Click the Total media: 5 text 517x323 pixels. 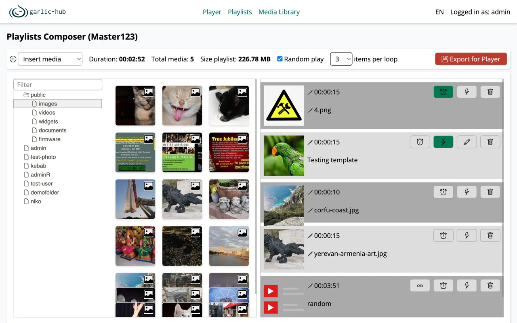[x=172, y=59]
